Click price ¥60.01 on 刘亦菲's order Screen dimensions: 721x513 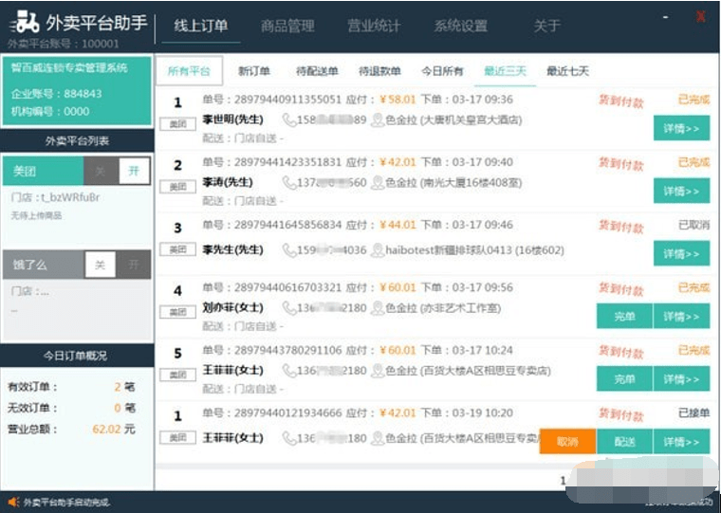(397, 287)
